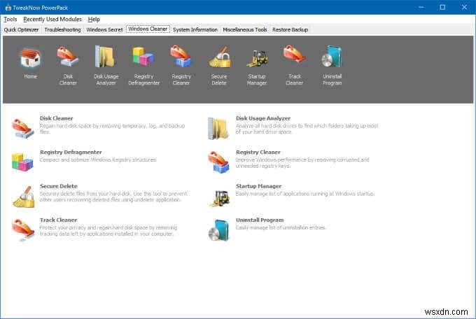Open the Help menu

tap(94, 19)
